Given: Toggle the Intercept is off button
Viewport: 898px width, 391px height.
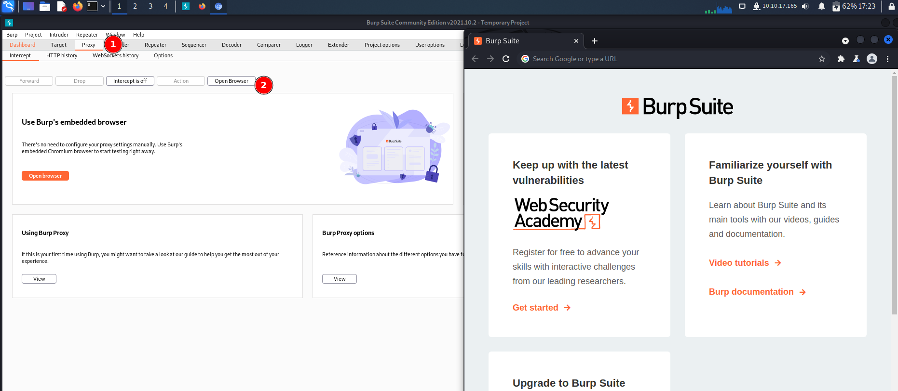Looking at the screenshot, I should pyautogui.click(x=130, y=81).
